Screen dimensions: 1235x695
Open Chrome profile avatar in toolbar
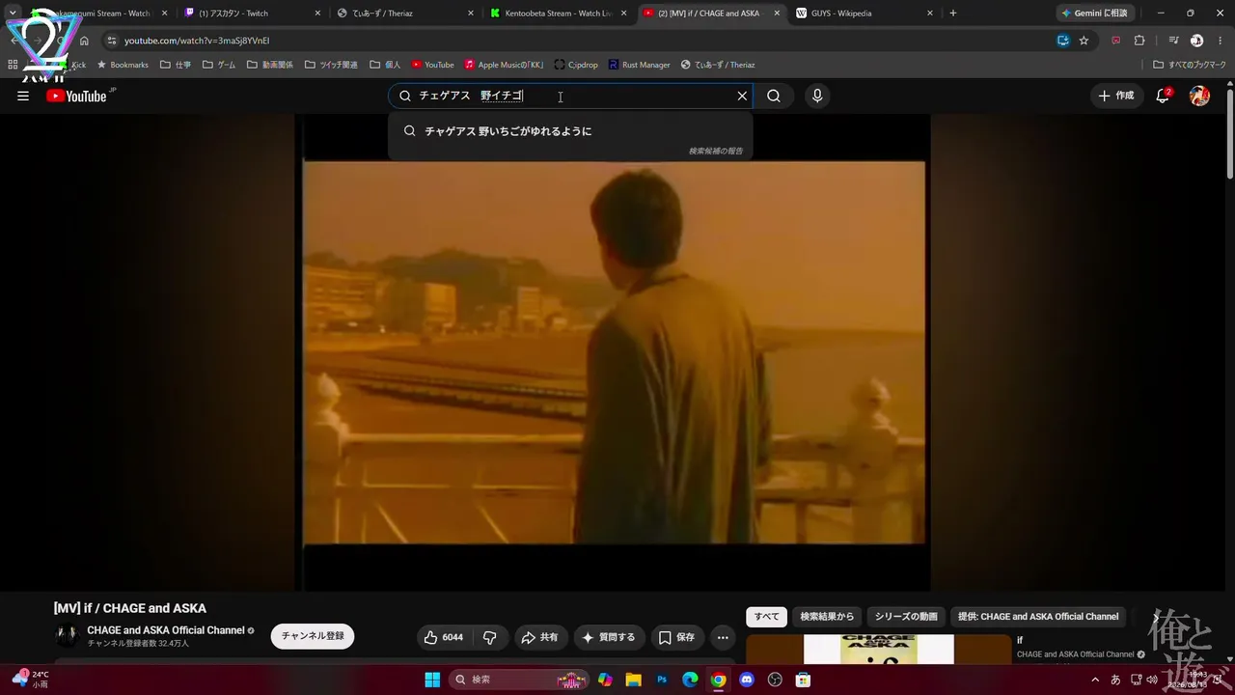(x=1196, y=41)
